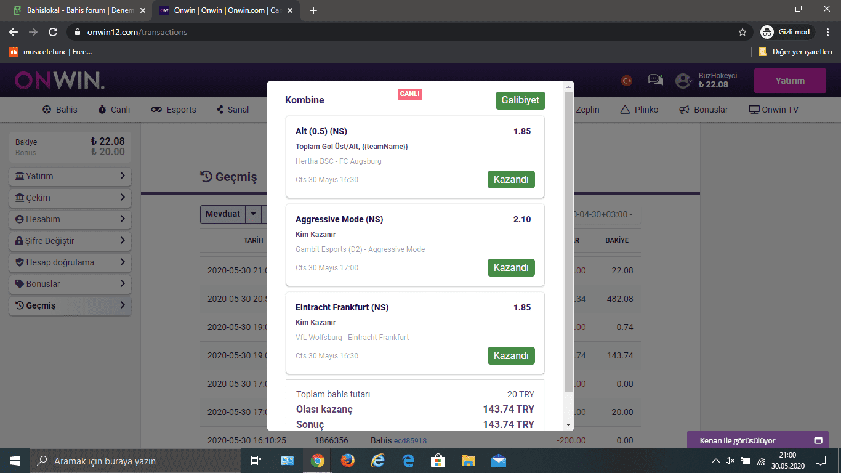Click the browser back arrow
Image resolution: width=841 pixels, height=473 pixels.
tap(14, 32)
